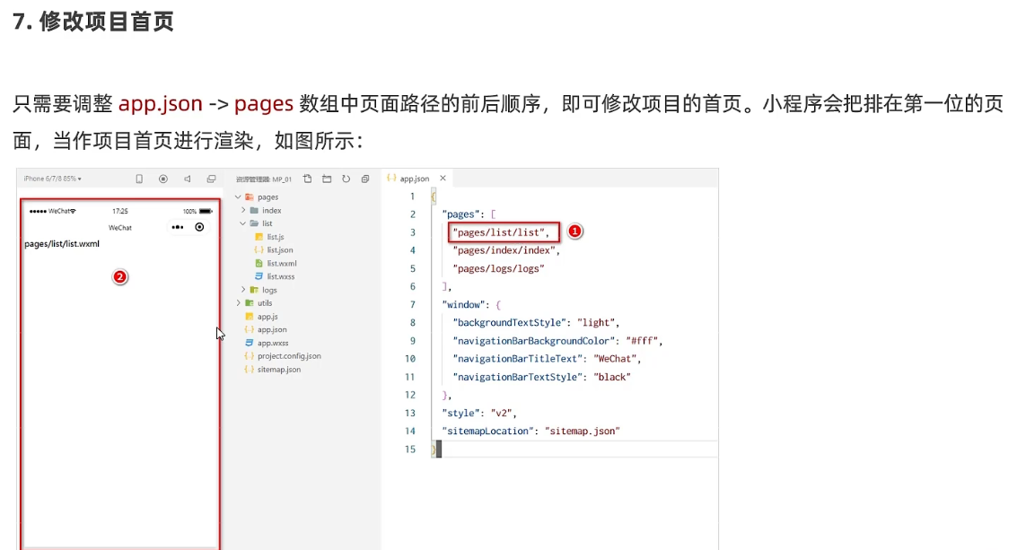Click the "window" key on line 7
Viewport: 1017px width, 550px height.
pyautogui.click(x=463, y=305)
